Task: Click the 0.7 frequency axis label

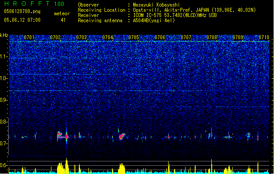Action: click(3, 144)
